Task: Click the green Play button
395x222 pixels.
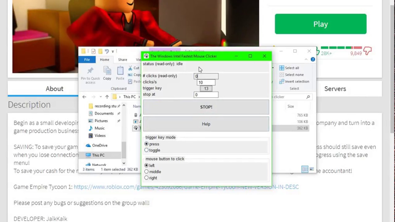Action: tap(321, 24)
